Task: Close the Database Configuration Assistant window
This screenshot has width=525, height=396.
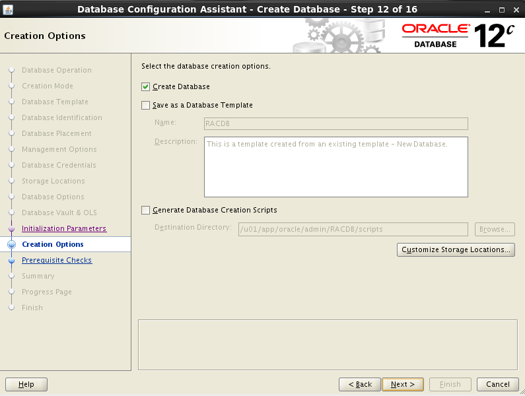Action: [516, 10]
